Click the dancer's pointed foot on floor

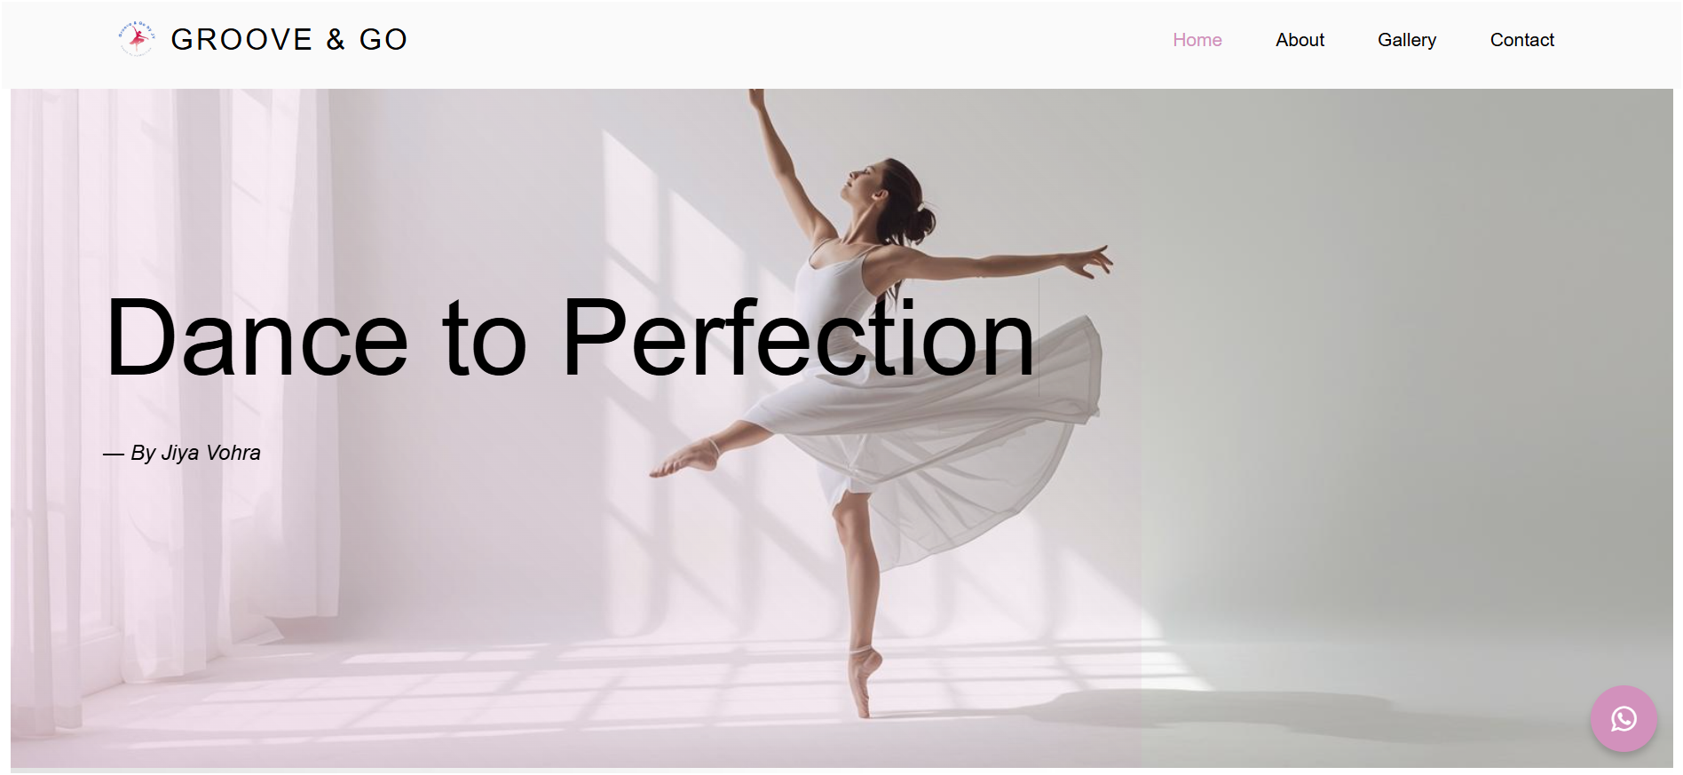click(863, 682)
